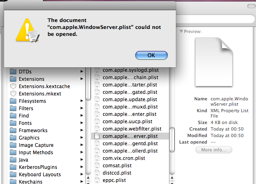Screen dimensions: 256x184
Task: Click the comsat.plist document icon
Action: tap(97, 166)
